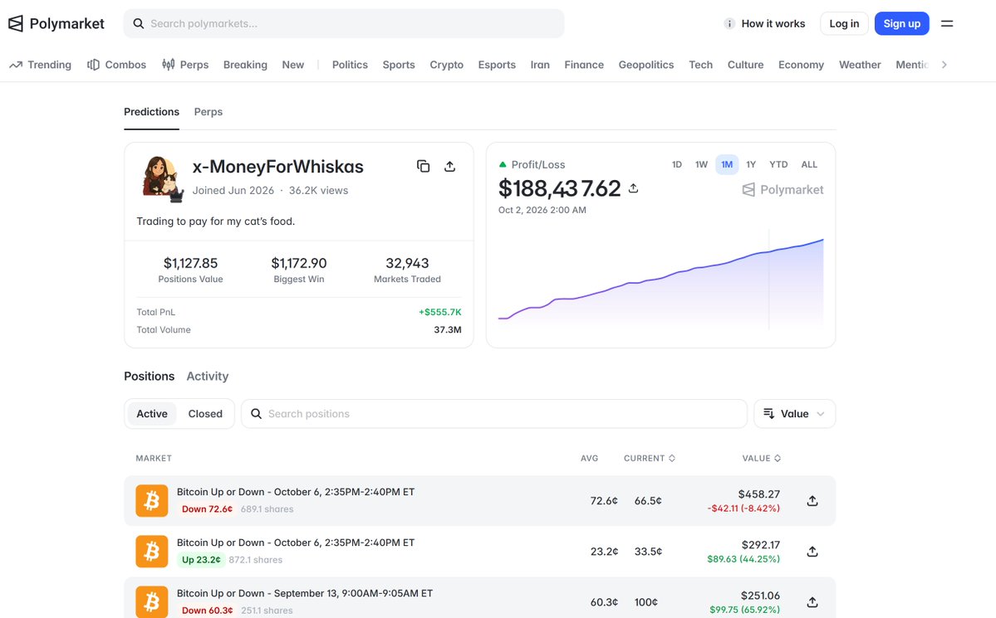Open the Value sort dropdown
Screen dimensions: 996x618
(x=795, y=414)
